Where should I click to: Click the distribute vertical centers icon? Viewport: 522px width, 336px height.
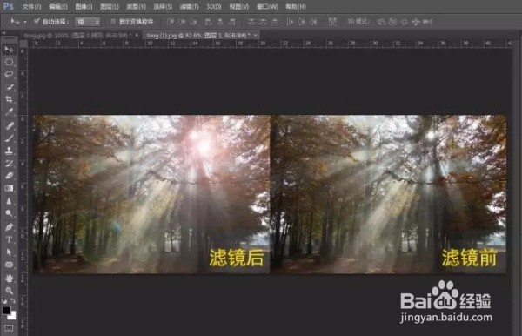263,22
